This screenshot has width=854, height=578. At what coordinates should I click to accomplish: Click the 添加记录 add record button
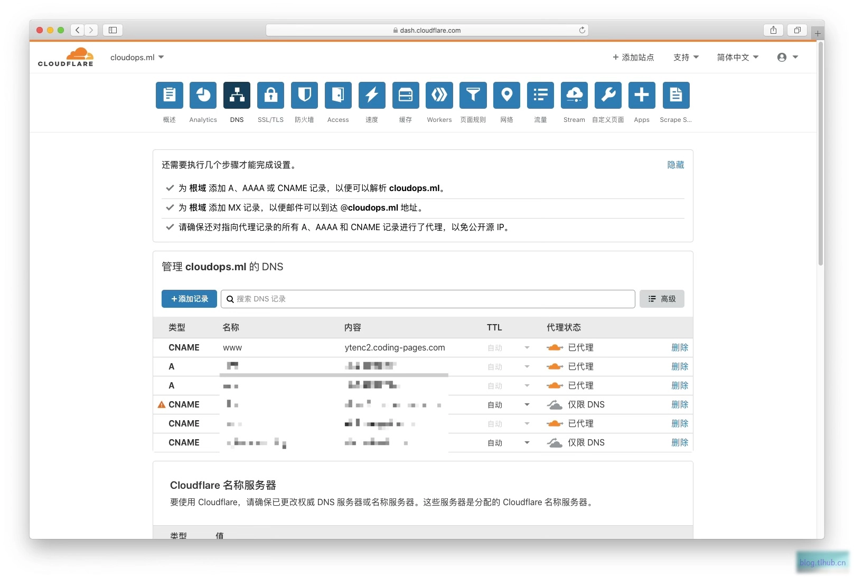189,299
